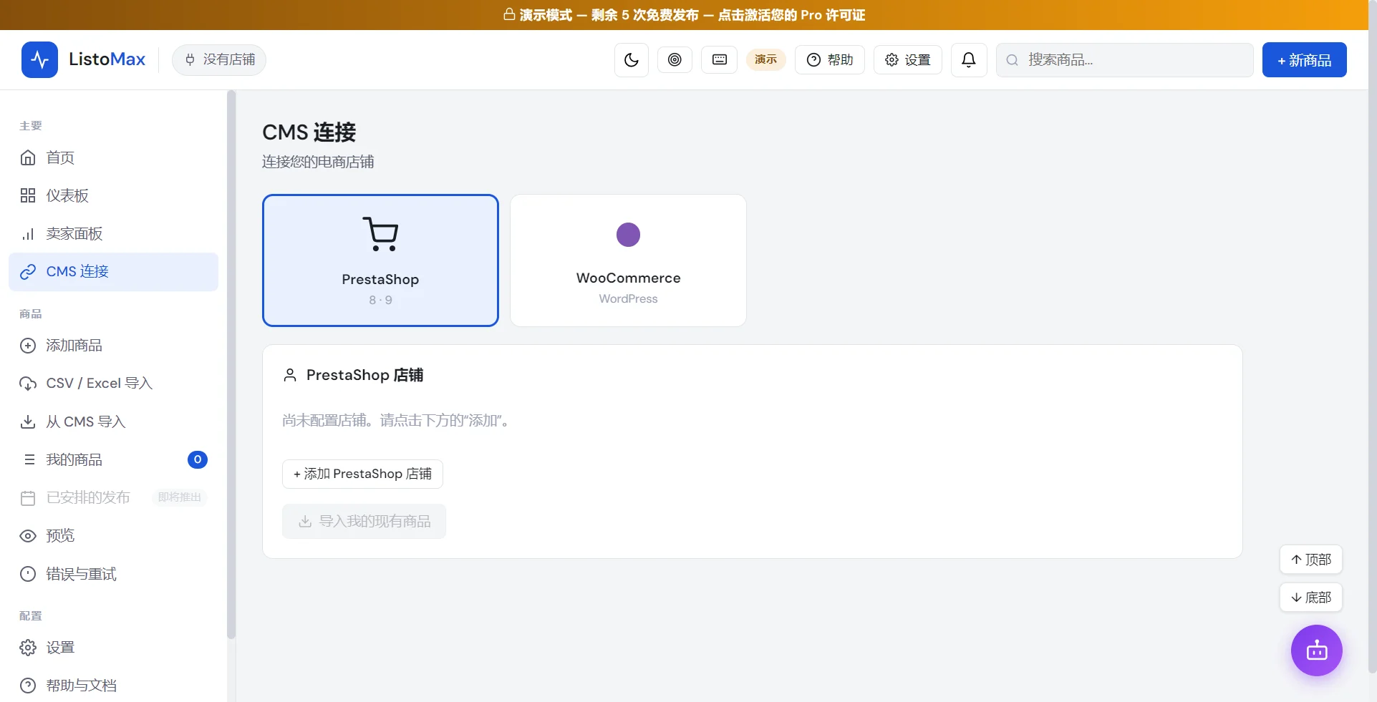Open 预览 preview in sidebar
Screen dimensions: 1377x702
coord(113,535)
